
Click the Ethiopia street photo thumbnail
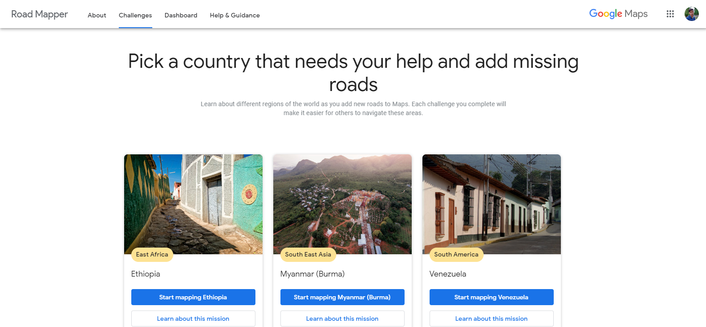pos(193,204)
